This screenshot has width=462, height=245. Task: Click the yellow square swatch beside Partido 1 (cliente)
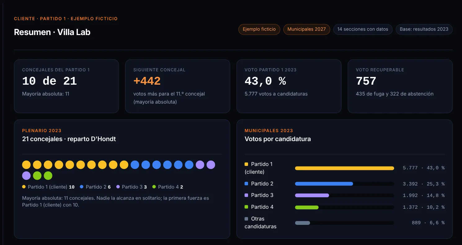pyautogui.click(x=247, y=164)
